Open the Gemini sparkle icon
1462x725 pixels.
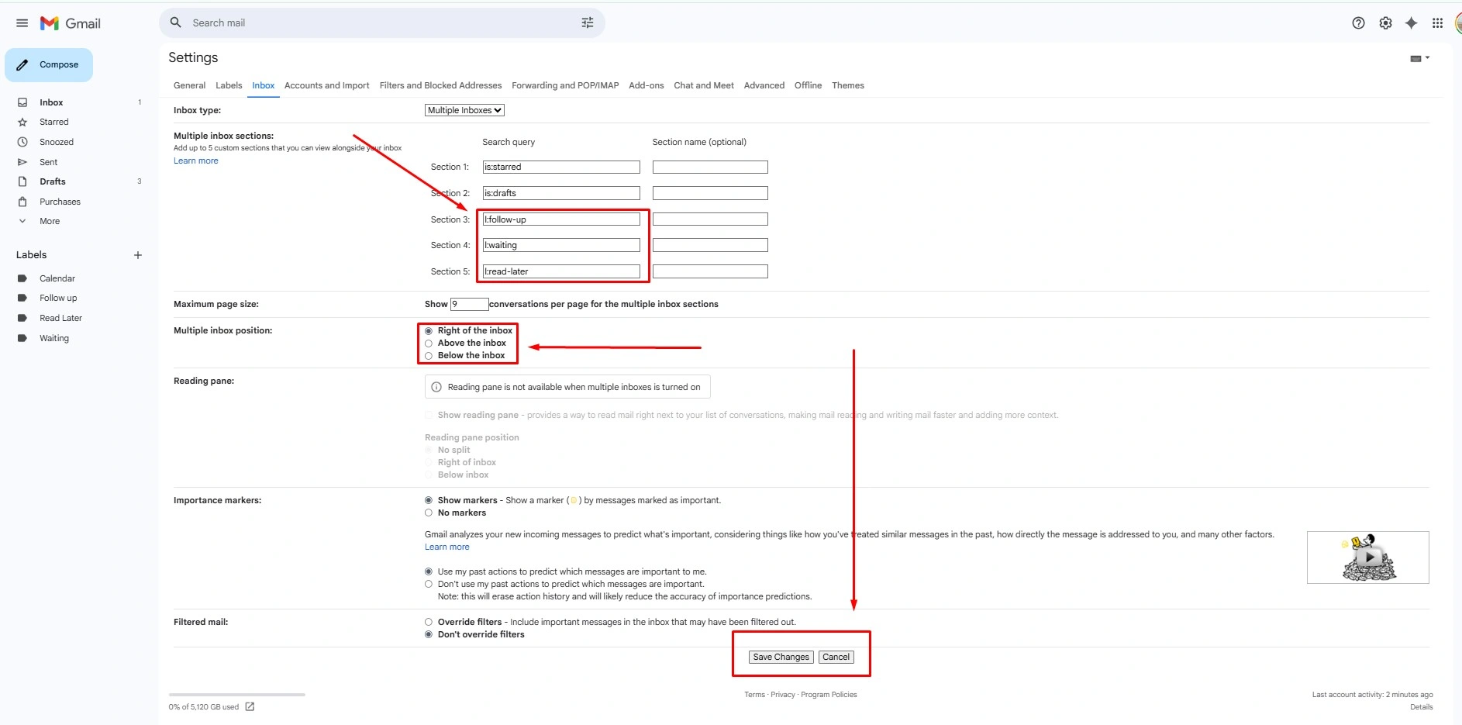[1412, 23]
